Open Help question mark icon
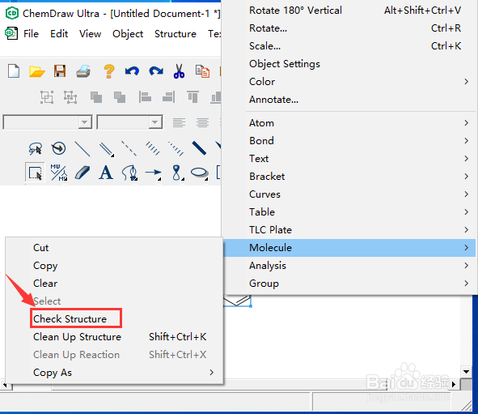 coord(109,71)
